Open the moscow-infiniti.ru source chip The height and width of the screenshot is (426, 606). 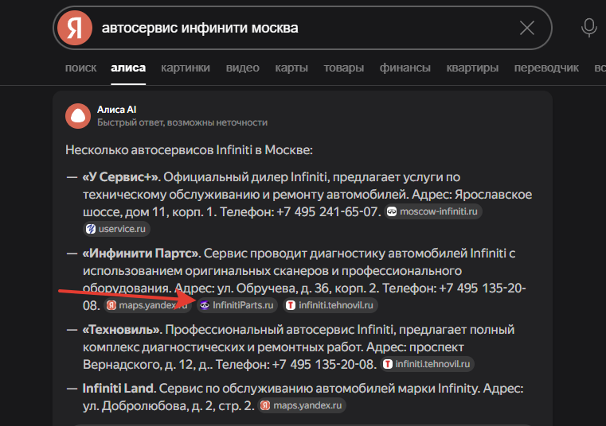[x=434, y=212]
